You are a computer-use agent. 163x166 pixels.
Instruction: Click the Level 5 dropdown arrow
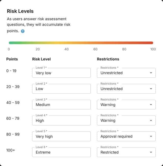pos(151,136)
